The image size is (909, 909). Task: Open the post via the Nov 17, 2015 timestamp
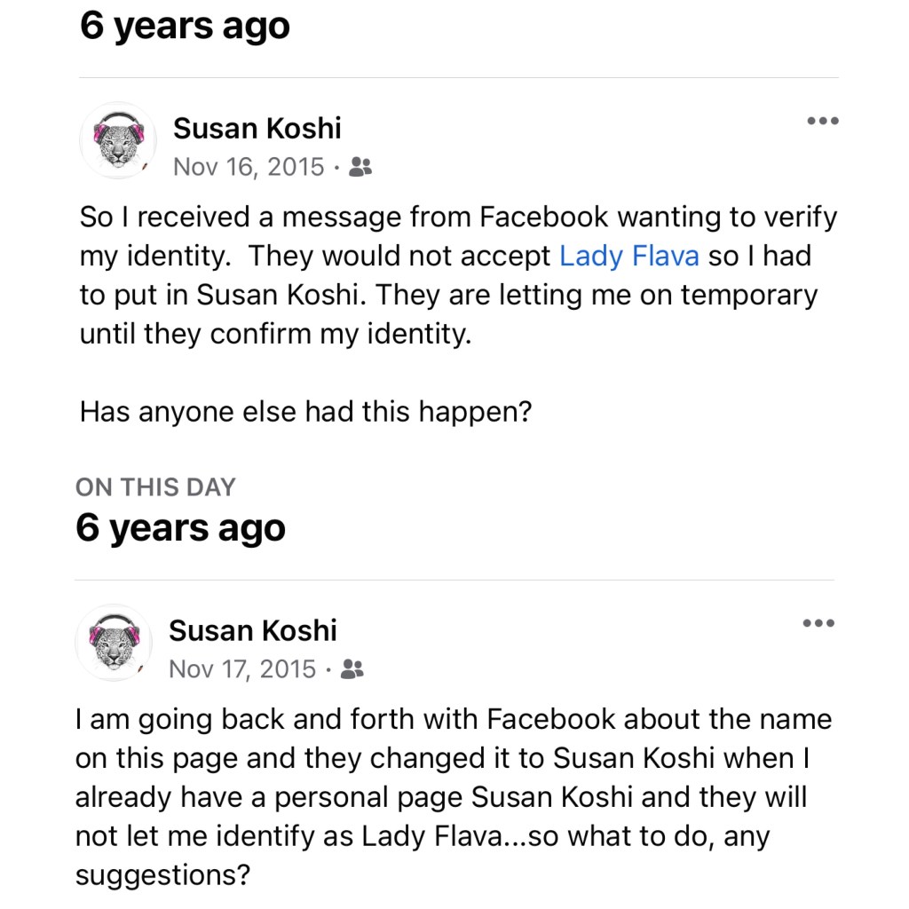pyautogui.click(x=242, y=669)
